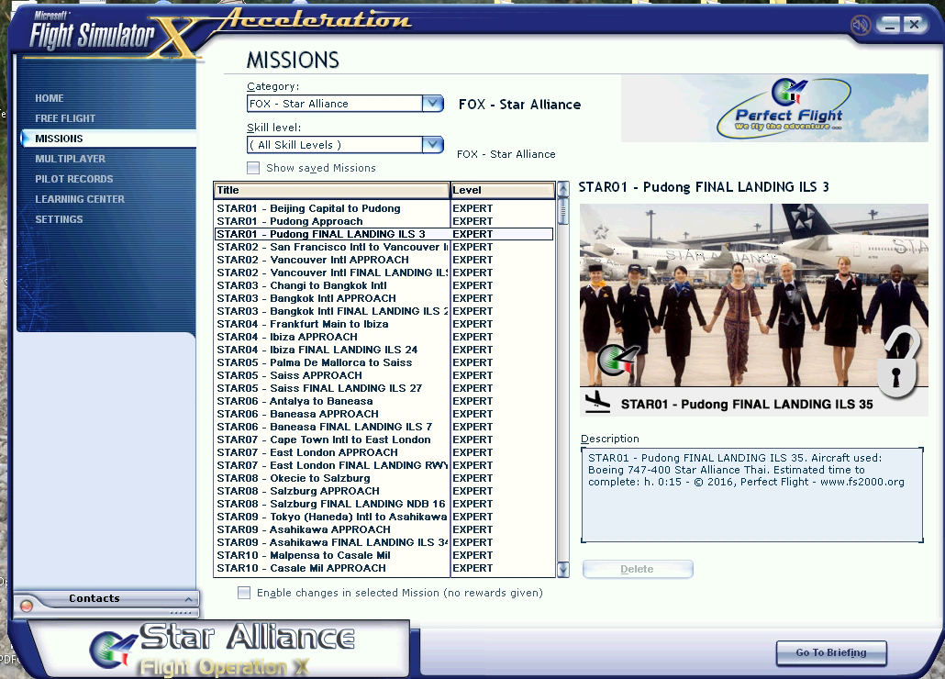Click the Star Alliance Flight Operation X banner
This screenshot has height=679, width=945.
220,649
